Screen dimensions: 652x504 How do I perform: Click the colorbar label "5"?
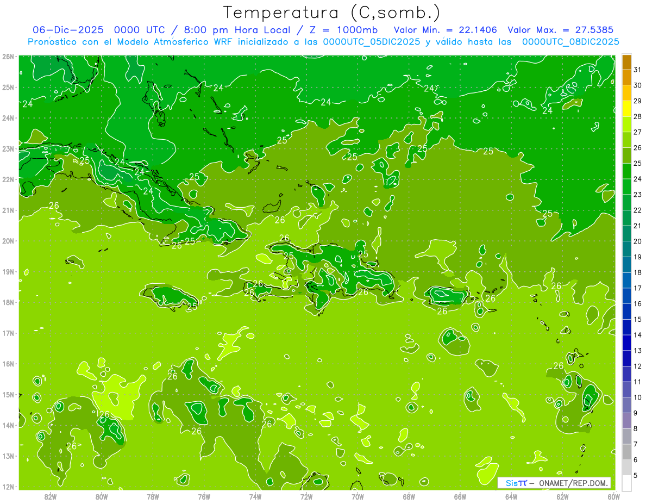click(636, 475)
